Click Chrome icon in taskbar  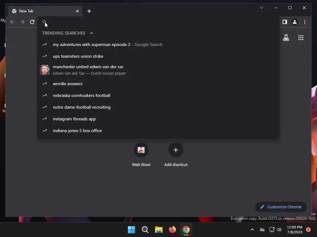click(186, 230)
